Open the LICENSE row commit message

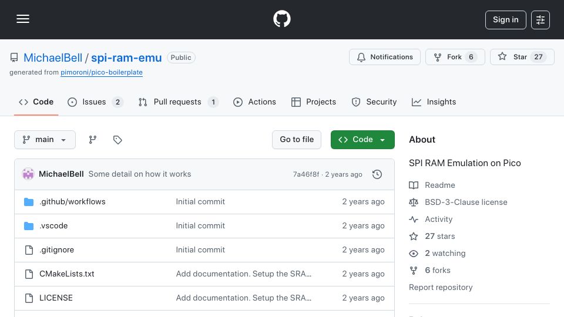click(x=243, y=298)
